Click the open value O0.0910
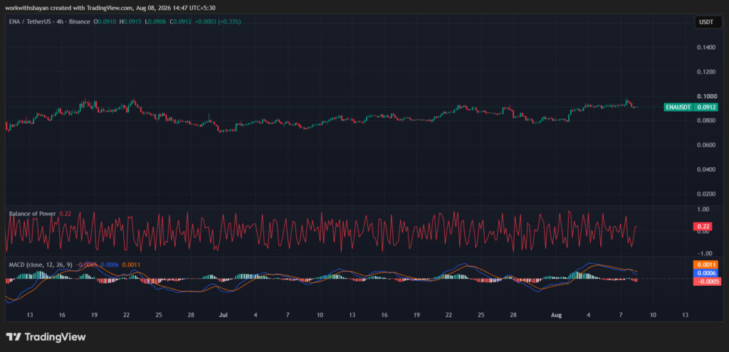The height and width of the screenshot is (352, 729). coord(103,21)
